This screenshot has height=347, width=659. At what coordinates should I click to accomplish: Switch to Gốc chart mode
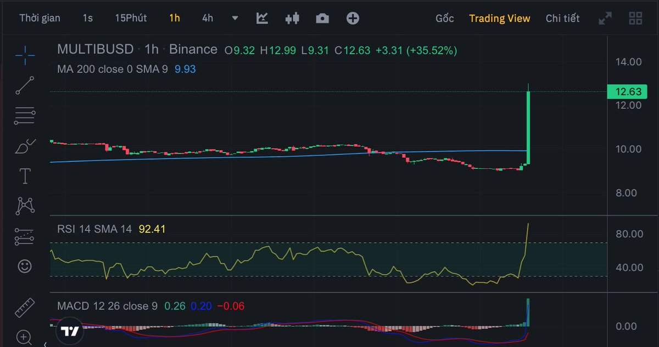445,19
